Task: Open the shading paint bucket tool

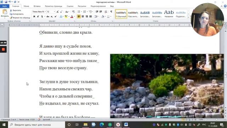Action: [103, 17]
